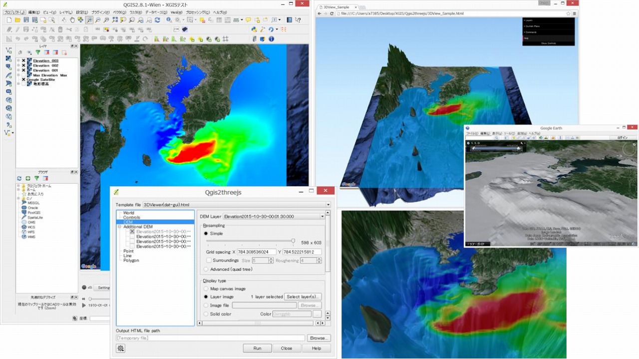This screenshot has width=639, height=359.
Task: Select PostGIS in the browser panel
Action: coord(34,213)
